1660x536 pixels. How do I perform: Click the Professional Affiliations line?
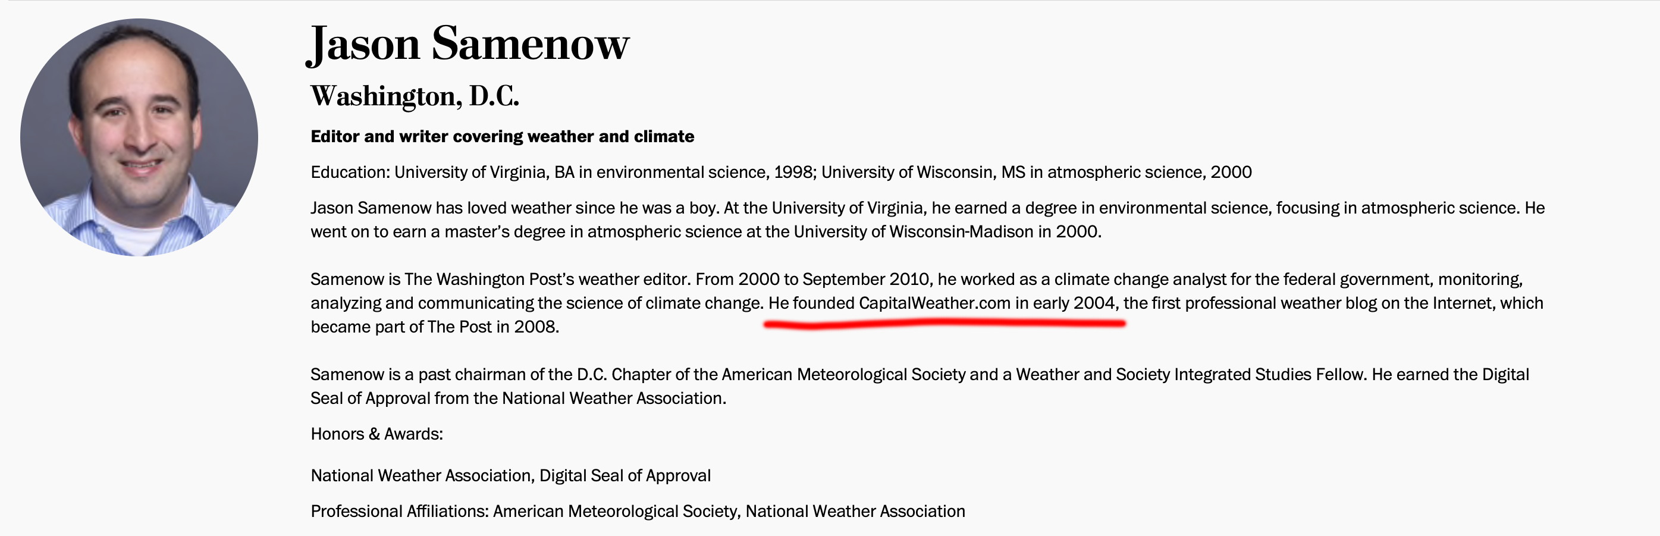click(638, 512)
